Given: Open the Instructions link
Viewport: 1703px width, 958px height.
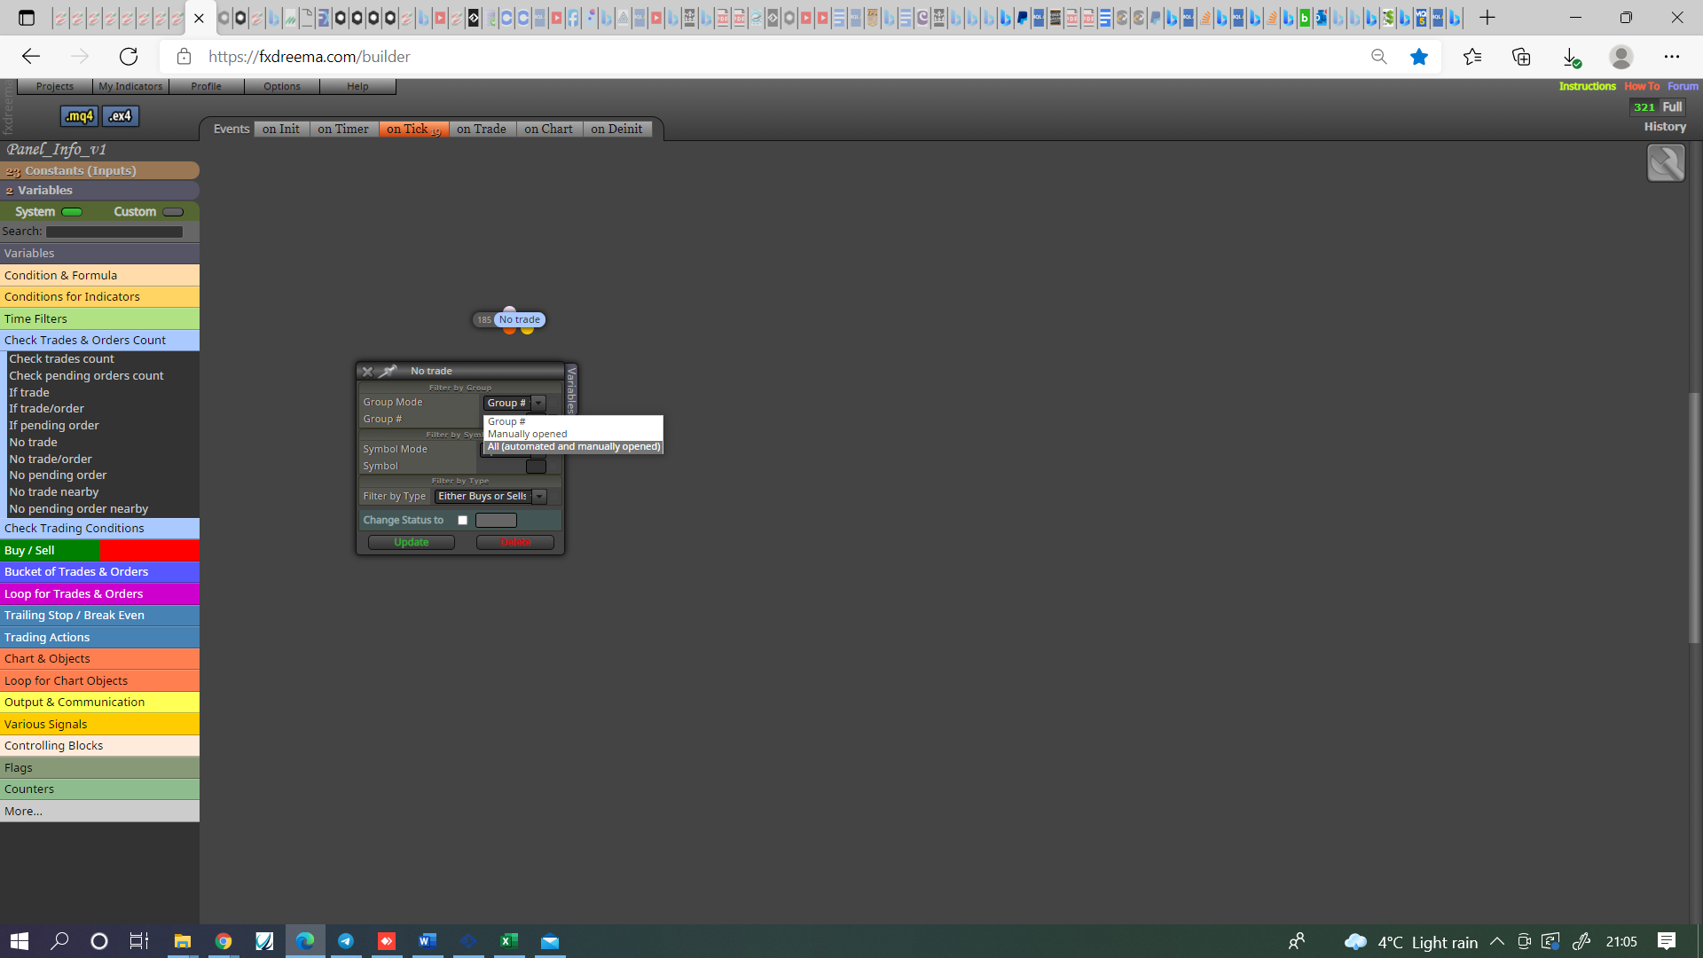Looking at the screenshot, I should tap(1588, 87).
